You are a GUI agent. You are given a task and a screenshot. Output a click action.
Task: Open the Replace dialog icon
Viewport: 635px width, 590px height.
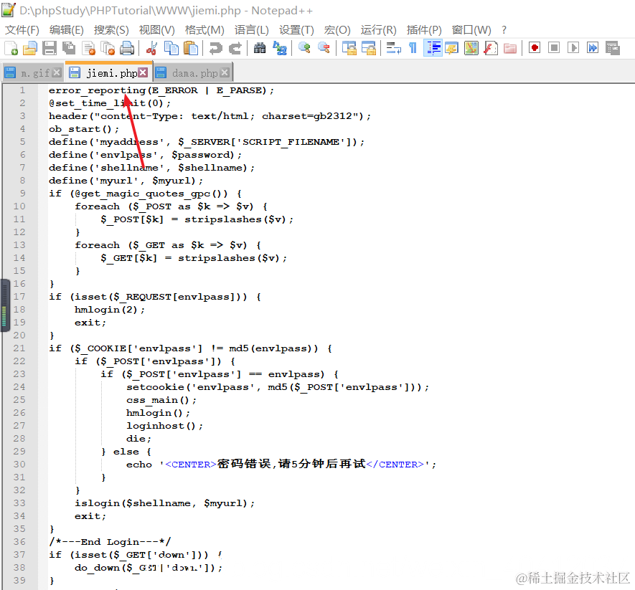coord(279,48)
